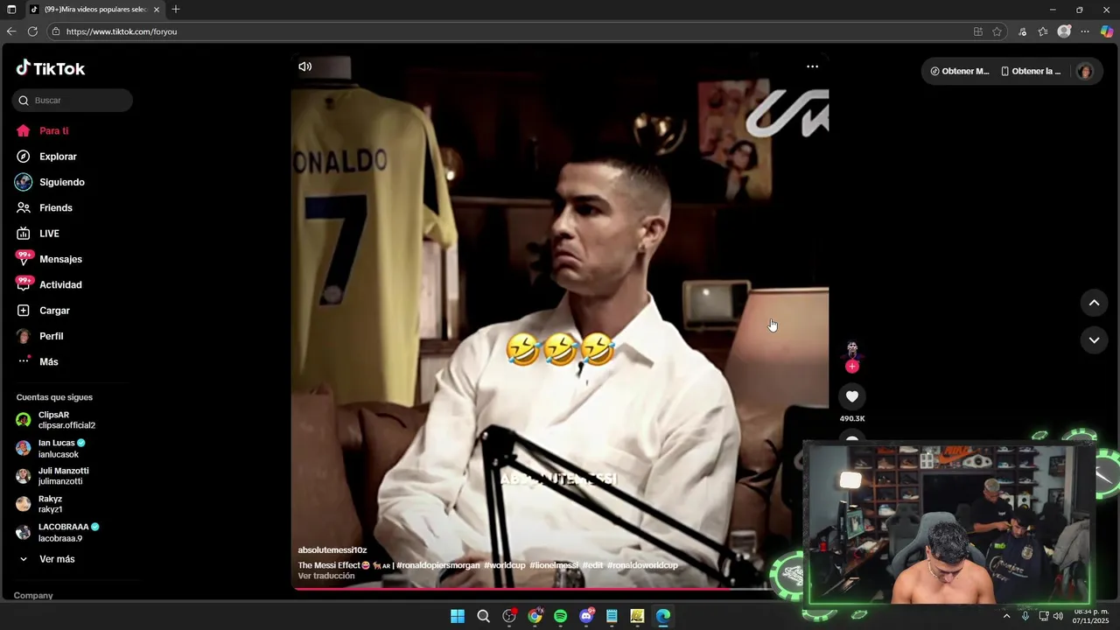Image resolution: width=1120 pixels, height=630 pixels.
Task: Like the video with the heart icon
Action: tap(852, 396)
